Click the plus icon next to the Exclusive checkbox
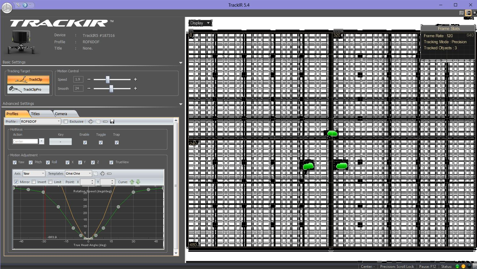 coord(91,122)
